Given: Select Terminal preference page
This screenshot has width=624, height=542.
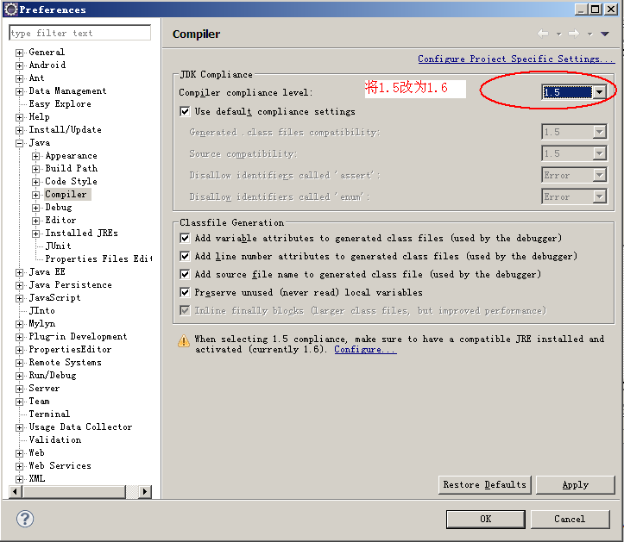Looking at the screenshot, I should 49,414.
